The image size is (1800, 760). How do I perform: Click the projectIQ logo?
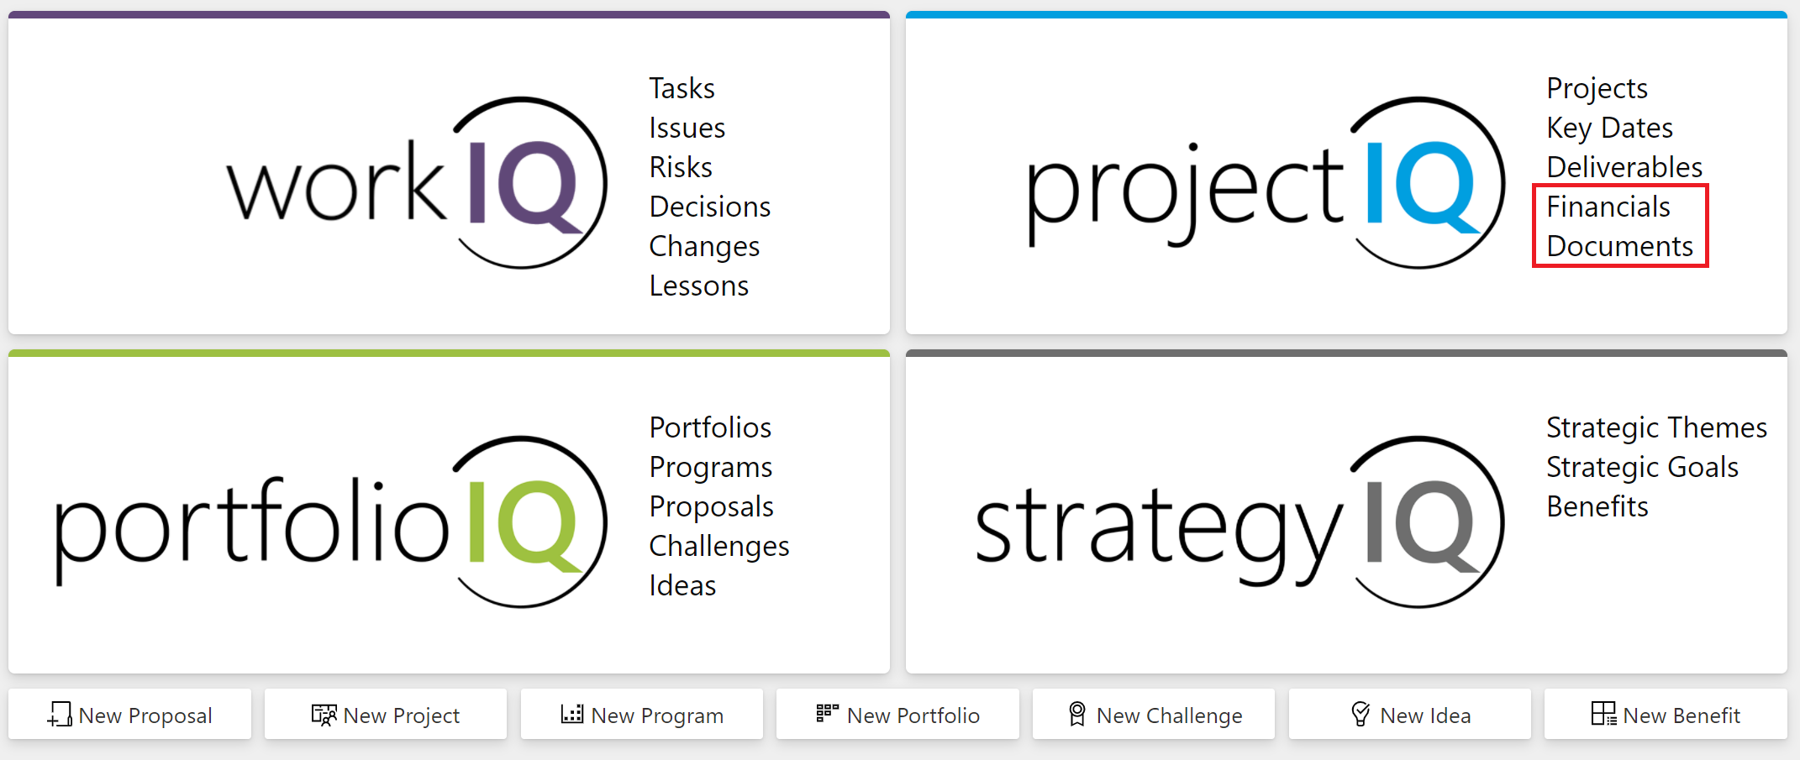pos(1266,183)
